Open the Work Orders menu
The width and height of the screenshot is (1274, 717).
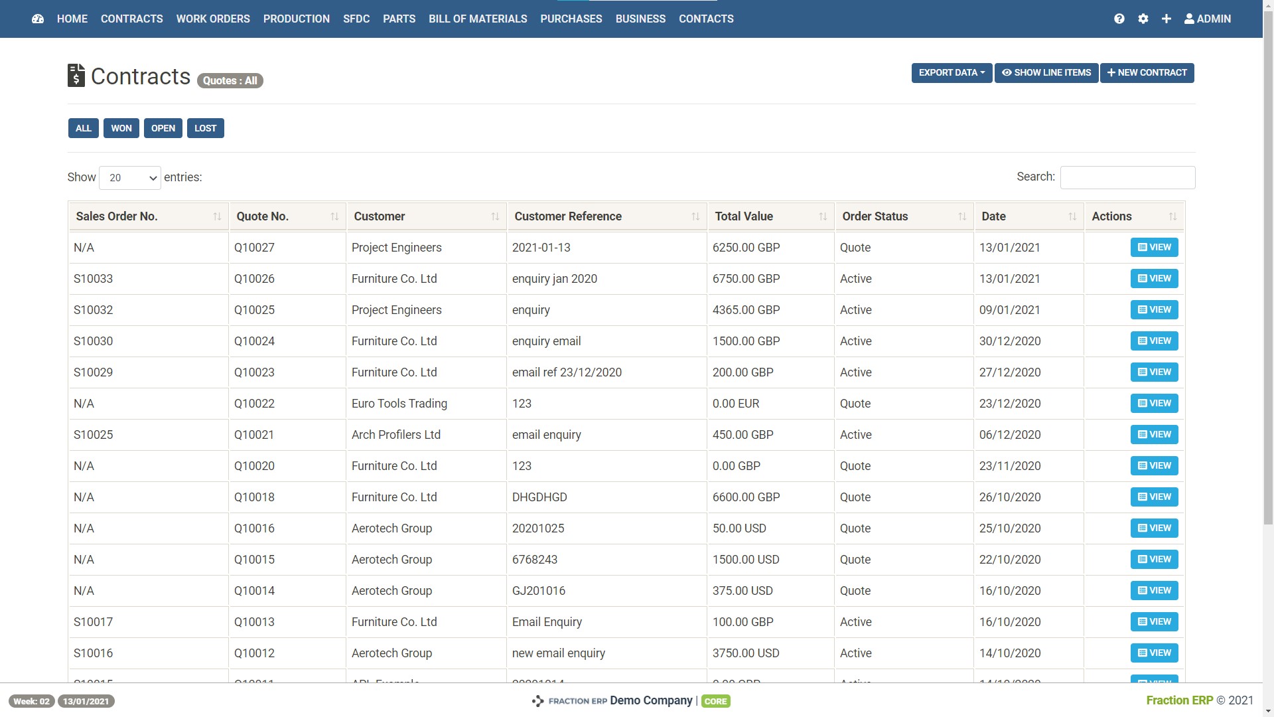pos(213,19)
